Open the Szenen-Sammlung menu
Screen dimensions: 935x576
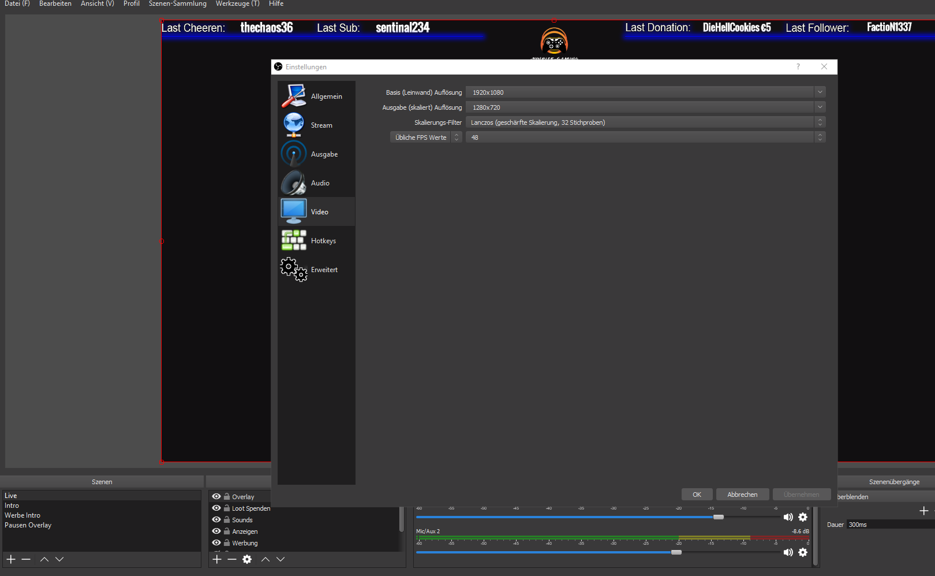point(177,4)
